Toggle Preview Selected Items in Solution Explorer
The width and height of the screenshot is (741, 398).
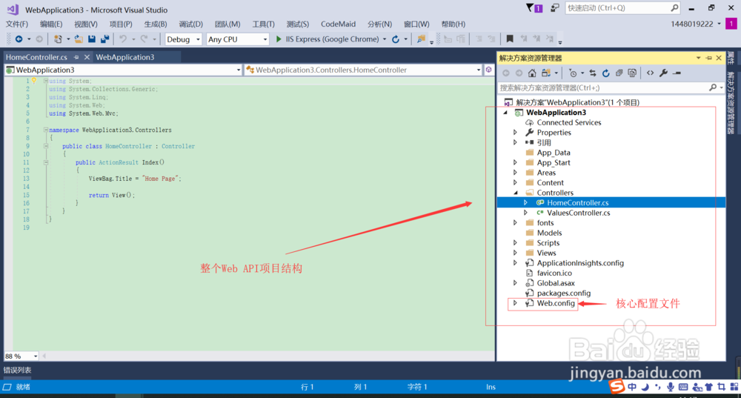(x=677, y=73)
